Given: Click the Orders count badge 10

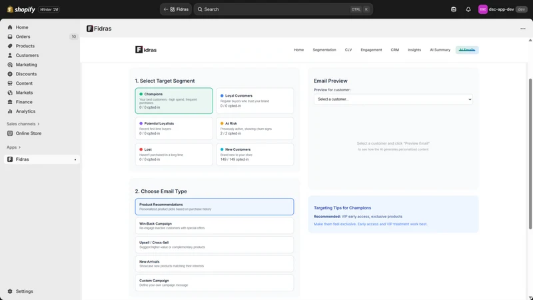Looking at the screenshot, I should (74, 37).
